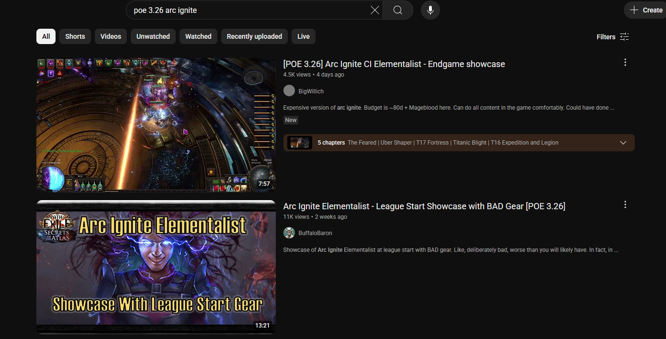Go to the BuffaloBaron channel name
The width and height of the screenshot is (666, 339).
(x=315, y=233)
